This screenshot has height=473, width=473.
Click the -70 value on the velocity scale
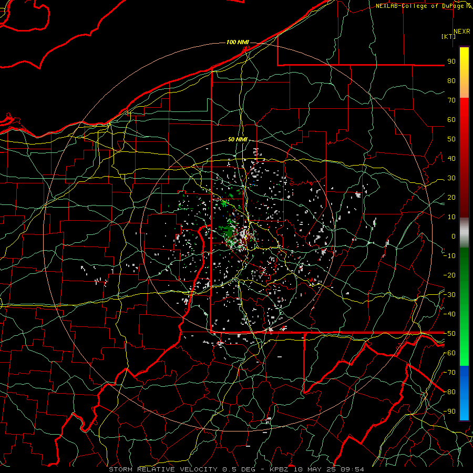coord(449,373)
